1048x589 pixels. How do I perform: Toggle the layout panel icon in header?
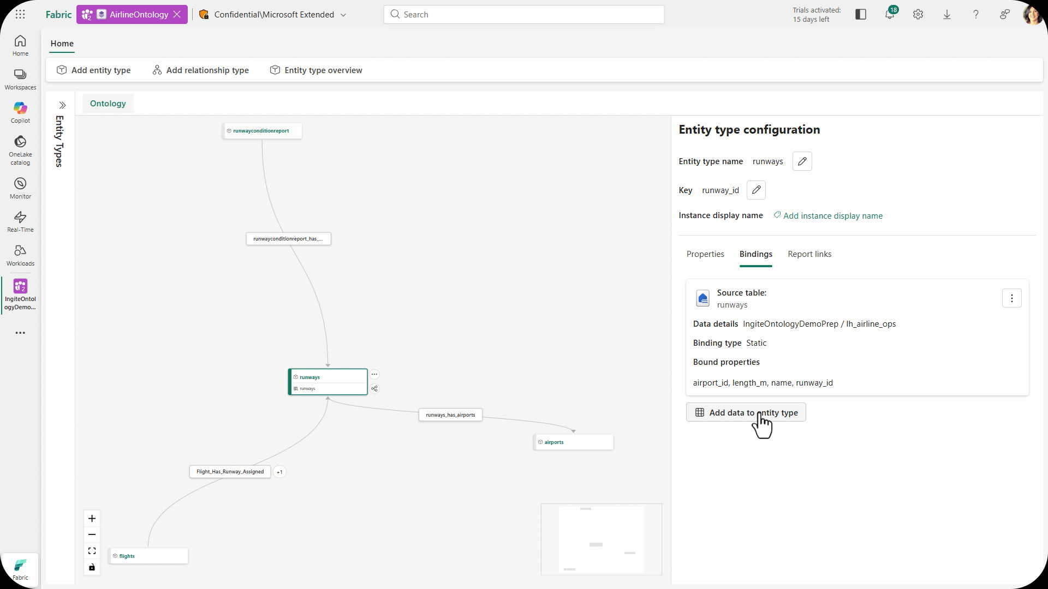(861, 15)
